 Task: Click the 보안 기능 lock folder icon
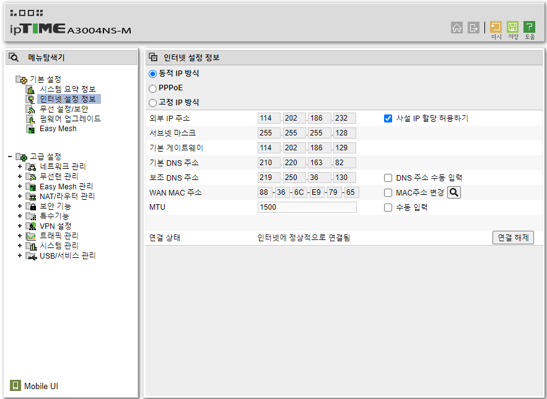[31, 206]
